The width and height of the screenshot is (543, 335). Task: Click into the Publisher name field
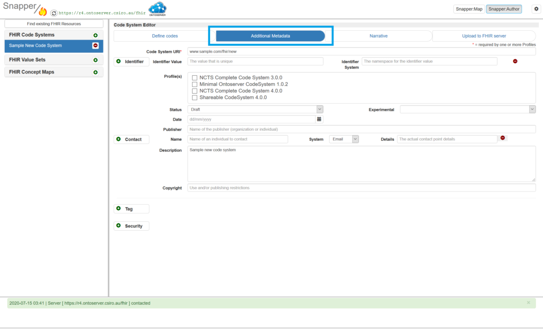coord(361,129)
